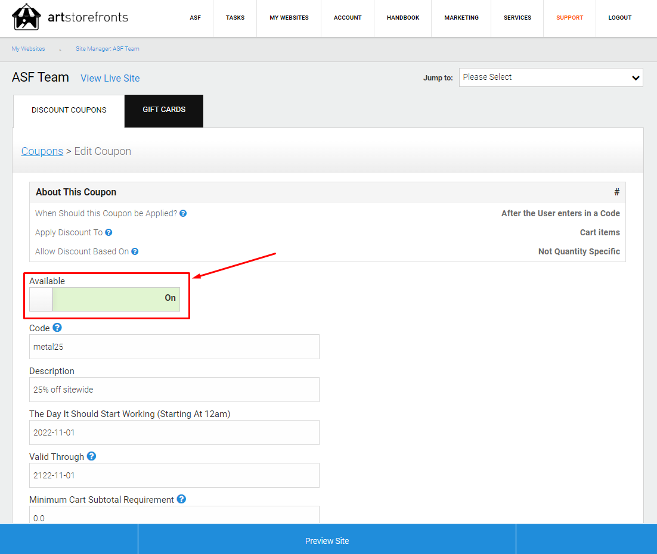Open Minimum Cart Subtotal Requirement help icon

point(181,499)
